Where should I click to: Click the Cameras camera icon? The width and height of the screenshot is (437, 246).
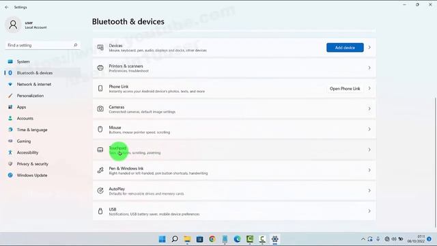(100, 109)
